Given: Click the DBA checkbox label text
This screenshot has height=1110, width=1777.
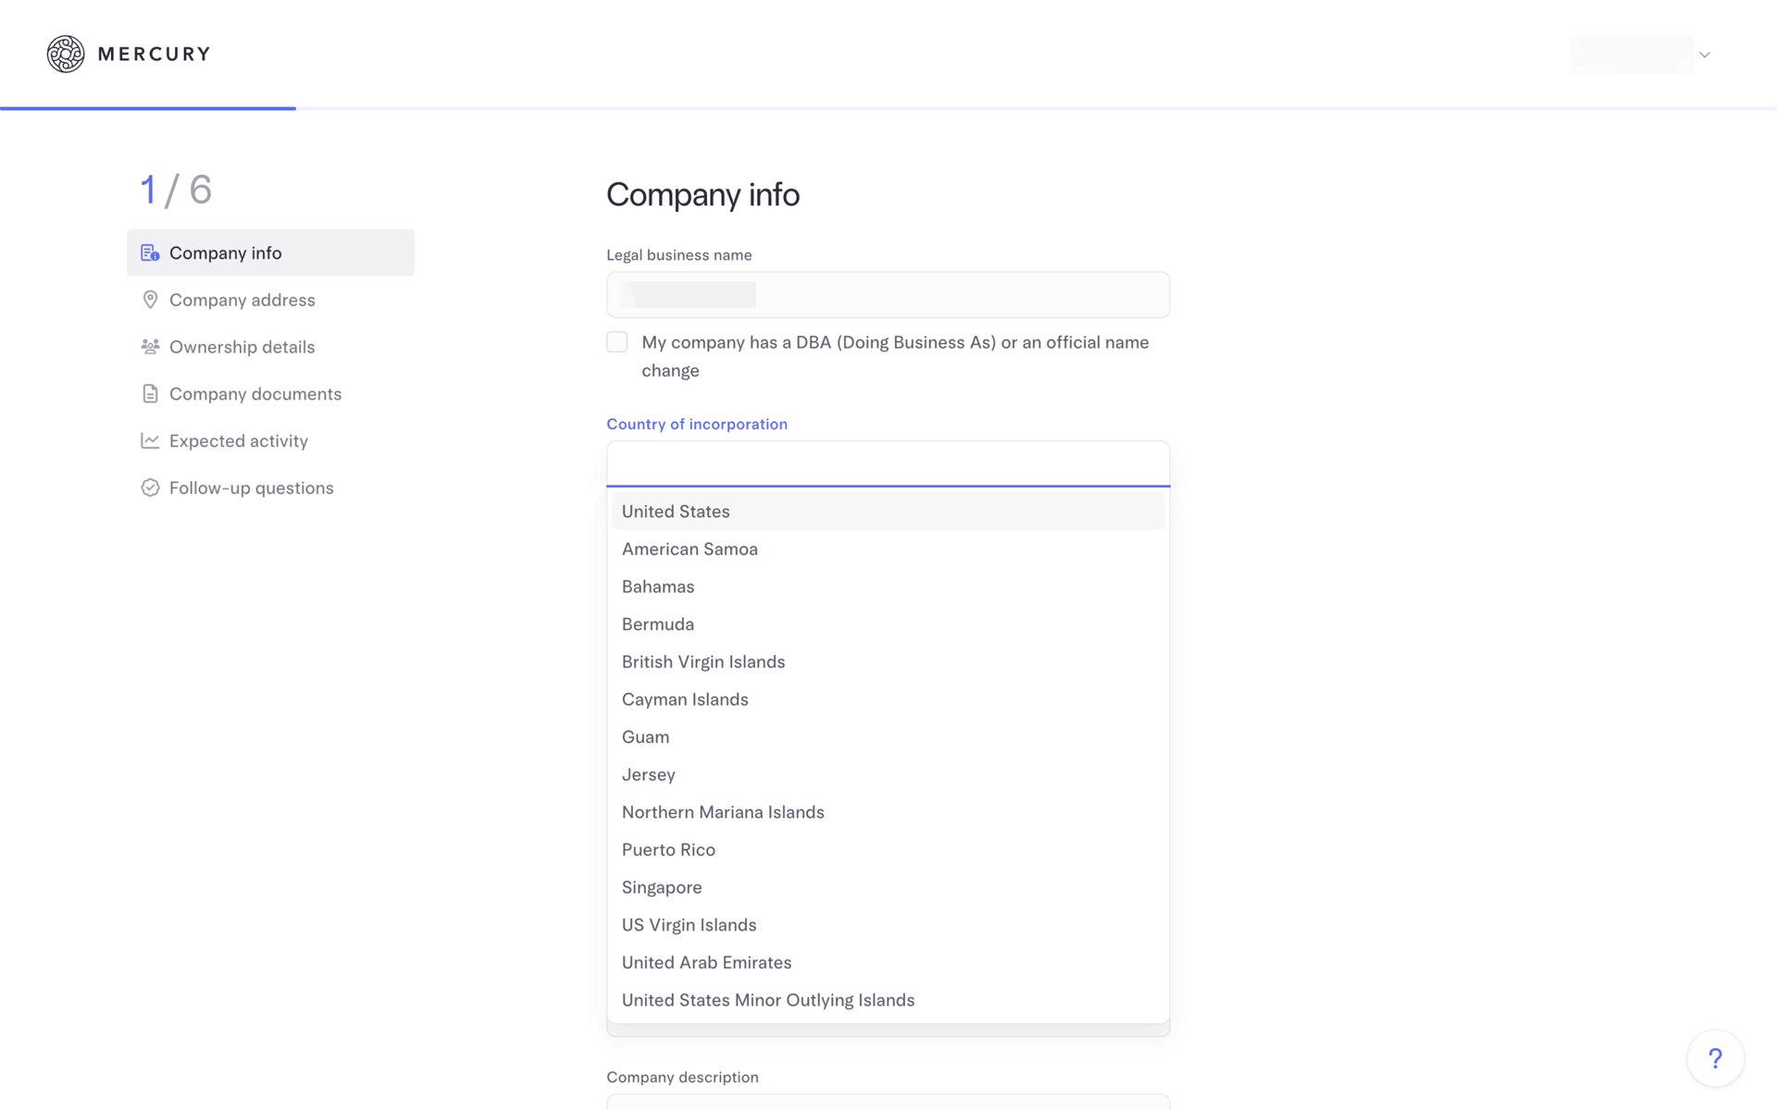Looking at the screenshot, I should 895,356.
